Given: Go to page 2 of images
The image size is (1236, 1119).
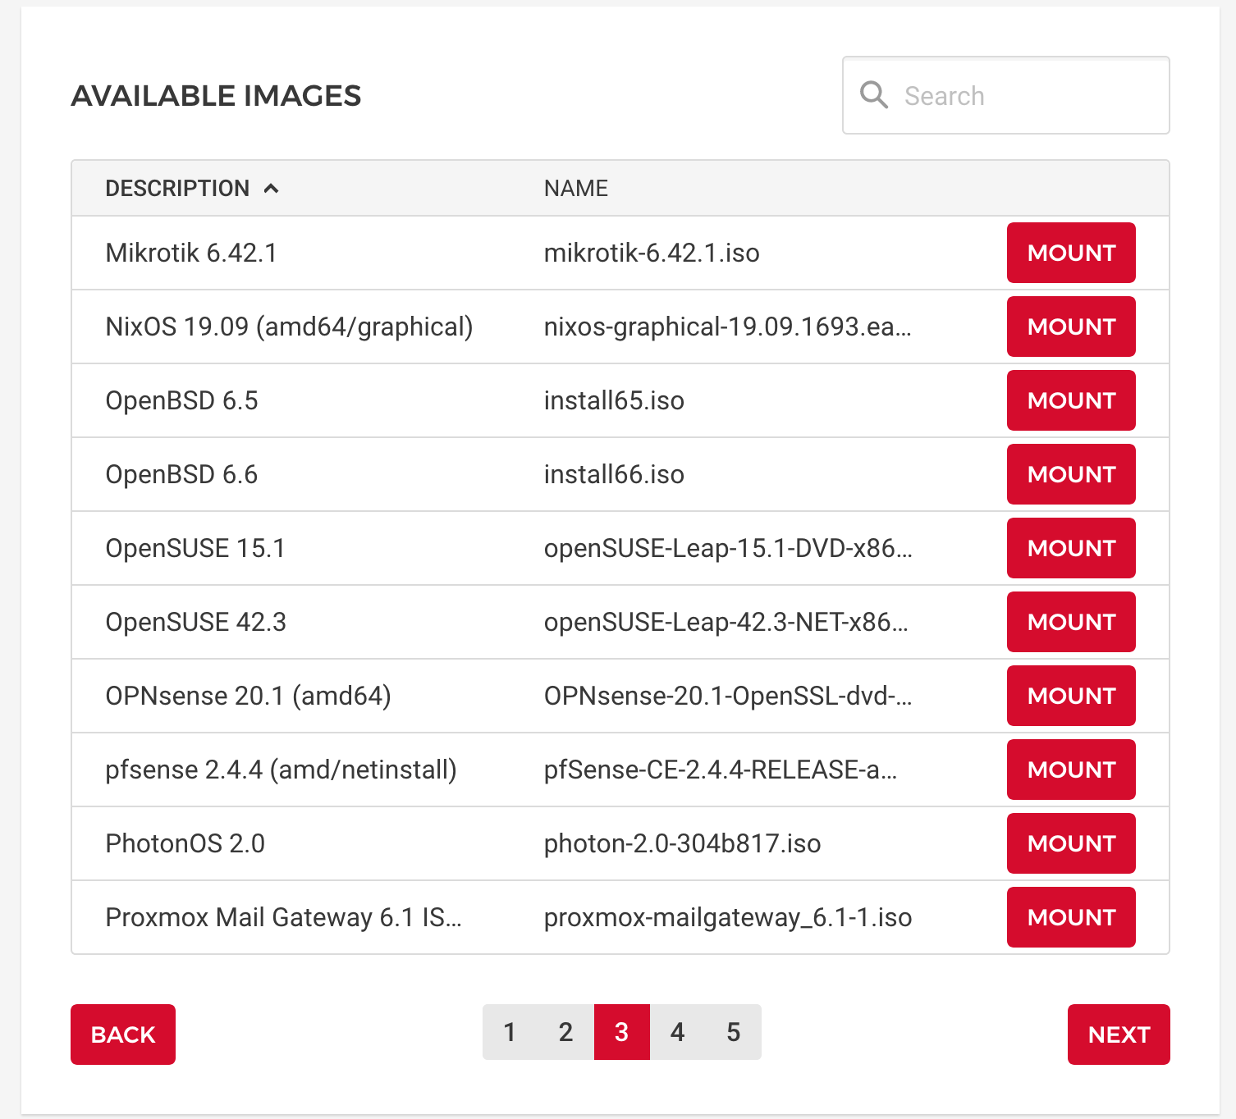Looking at the screenshot, I should (565, 1032).
